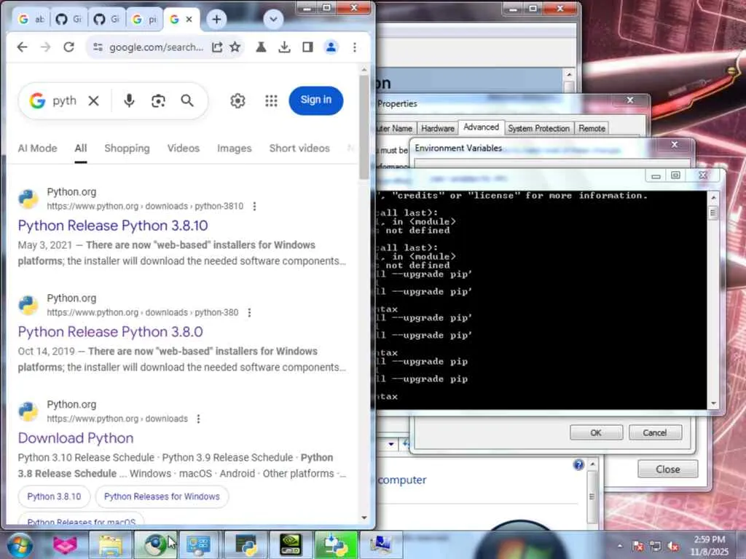The height and width of the screenshot is (559, 746).
Task: Click the Sign in button
Action: pos(316,100)
